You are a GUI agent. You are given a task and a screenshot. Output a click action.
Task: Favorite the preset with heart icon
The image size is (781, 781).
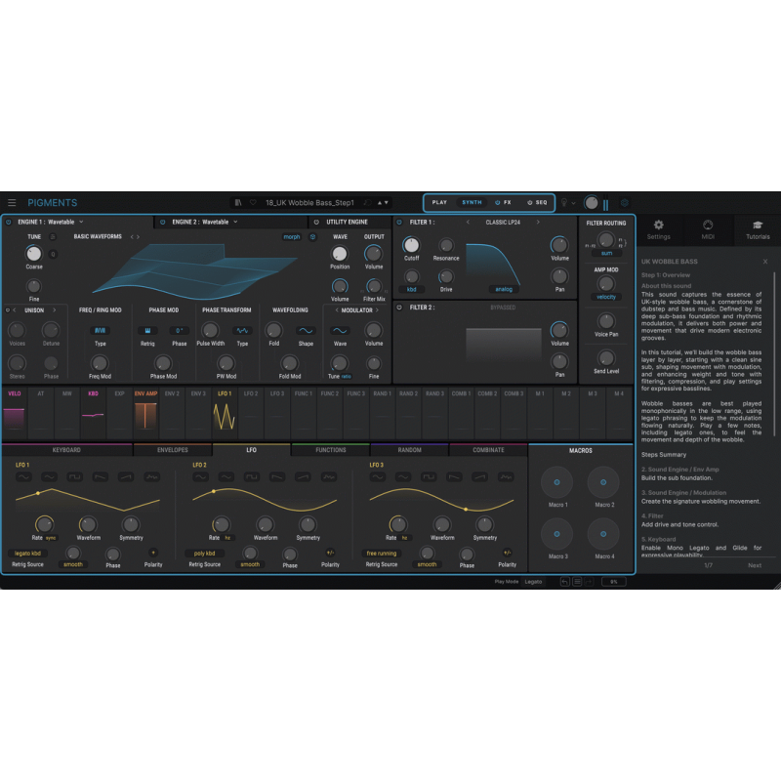click(253, 203)
